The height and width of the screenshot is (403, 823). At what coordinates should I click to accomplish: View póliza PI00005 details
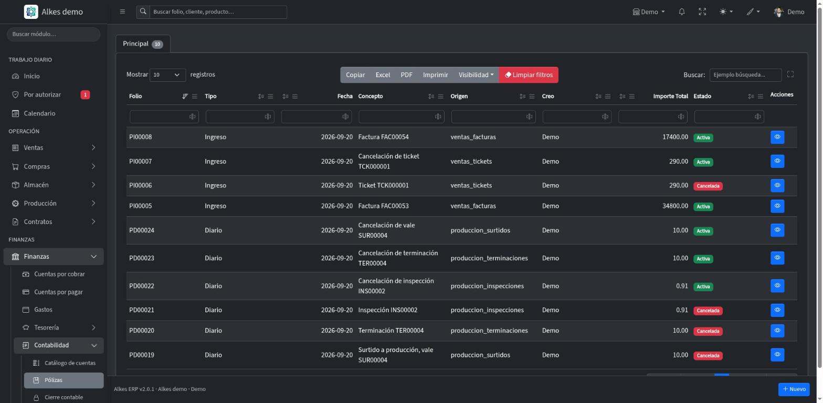point(777,206)
